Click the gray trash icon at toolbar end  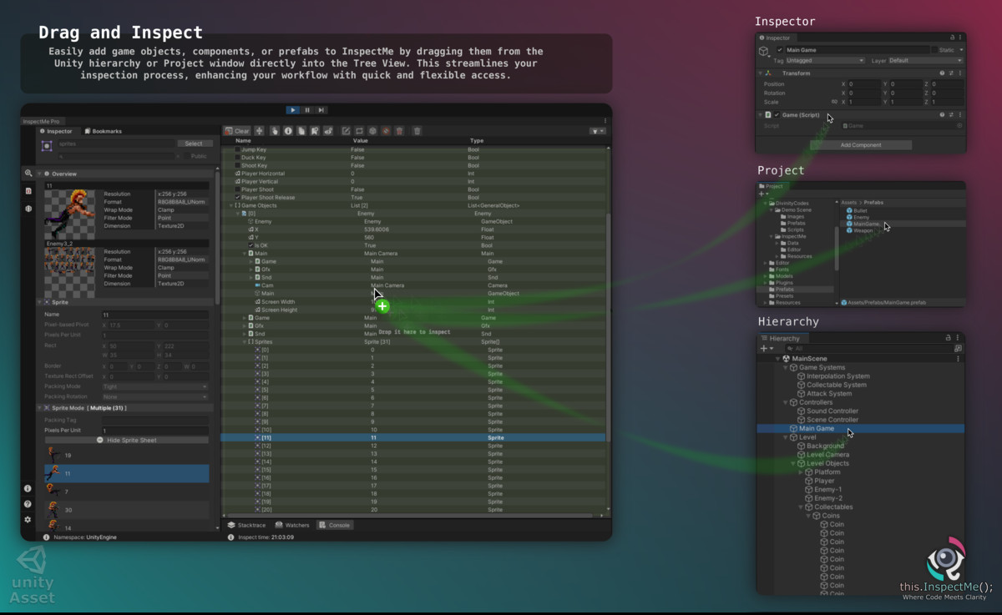point(417,131)
